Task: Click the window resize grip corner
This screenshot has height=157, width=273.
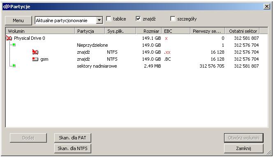Action: point(269,152)
